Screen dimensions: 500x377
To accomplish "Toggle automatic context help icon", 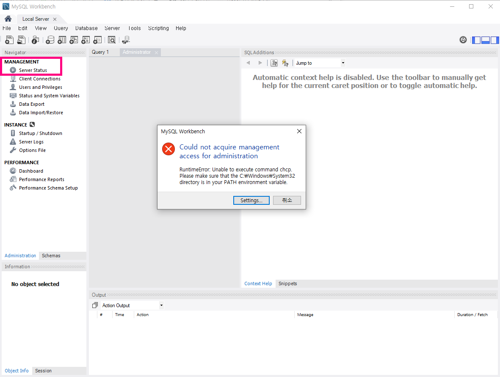I will point(285,63).
